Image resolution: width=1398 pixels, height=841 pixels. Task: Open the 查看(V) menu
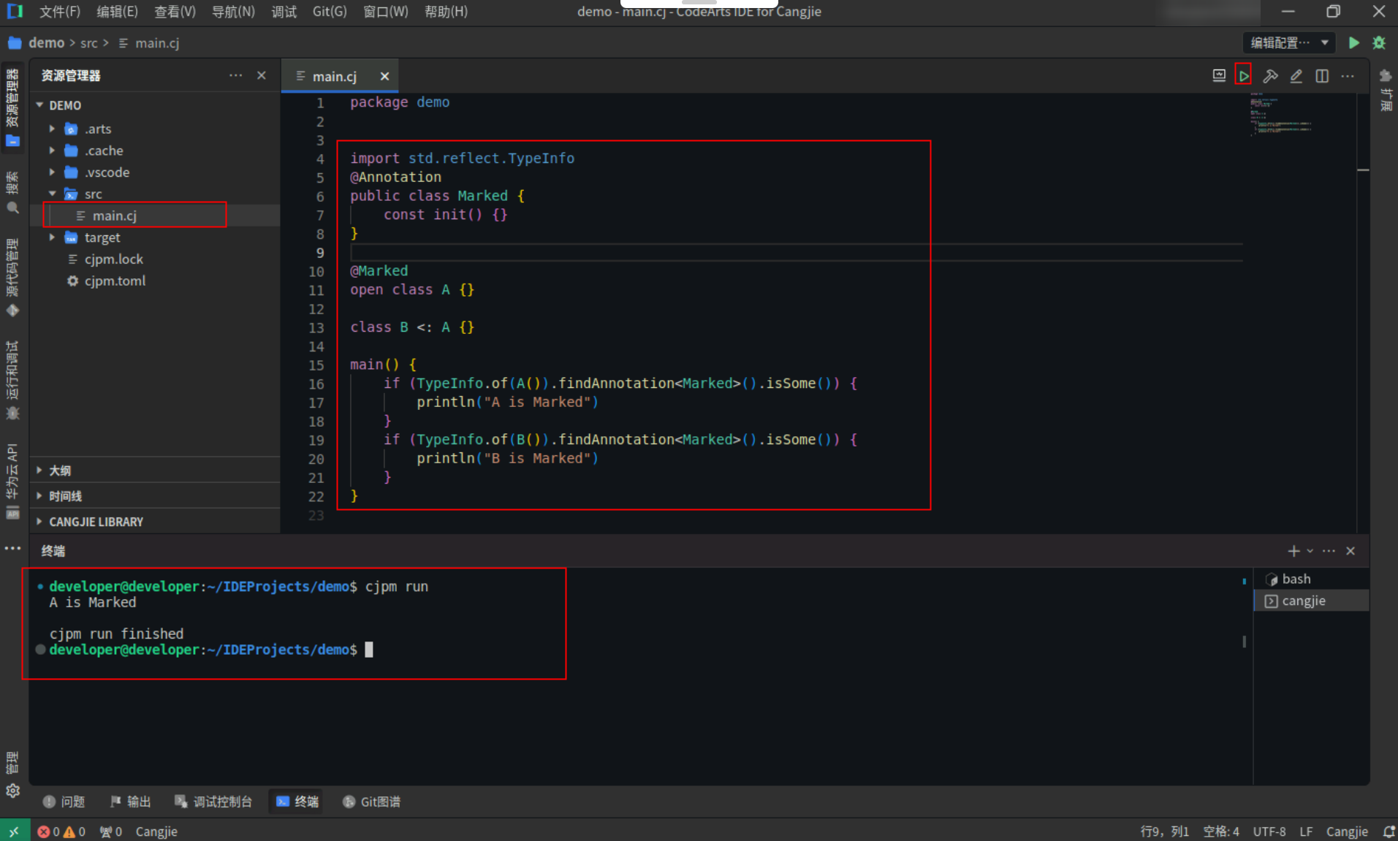click(x=175, y=12)
